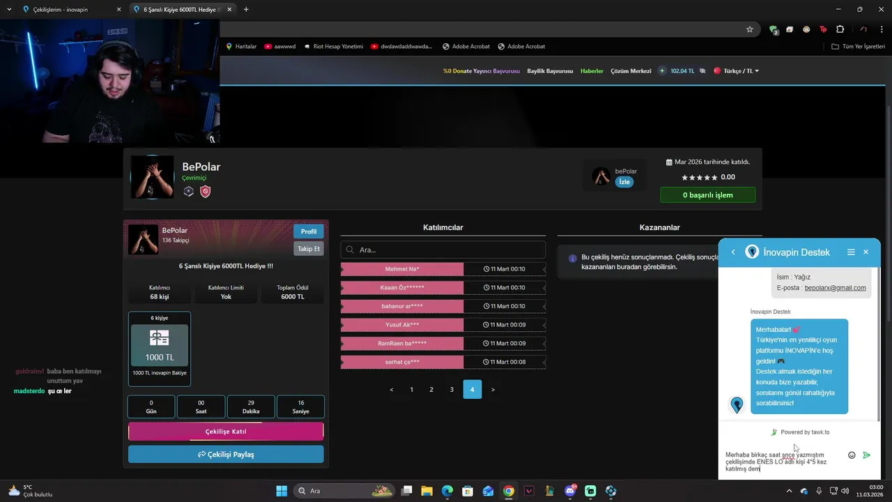This screenshot has width=892, height=502.
Task: Open the volume control in system tray
Action: tap(844, 491)
